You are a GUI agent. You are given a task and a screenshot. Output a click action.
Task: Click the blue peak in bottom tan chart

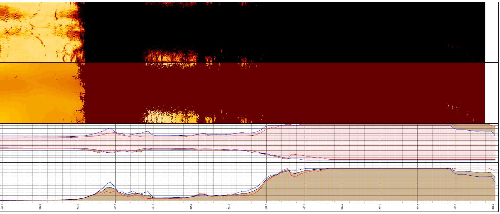(x=110, y=182)
